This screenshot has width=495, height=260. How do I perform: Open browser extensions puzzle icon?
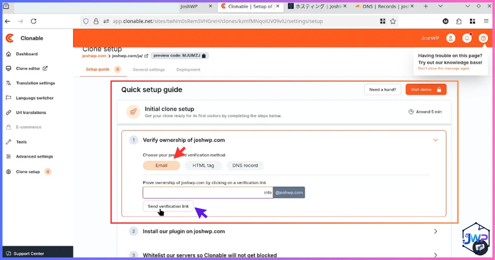(459, 21)
